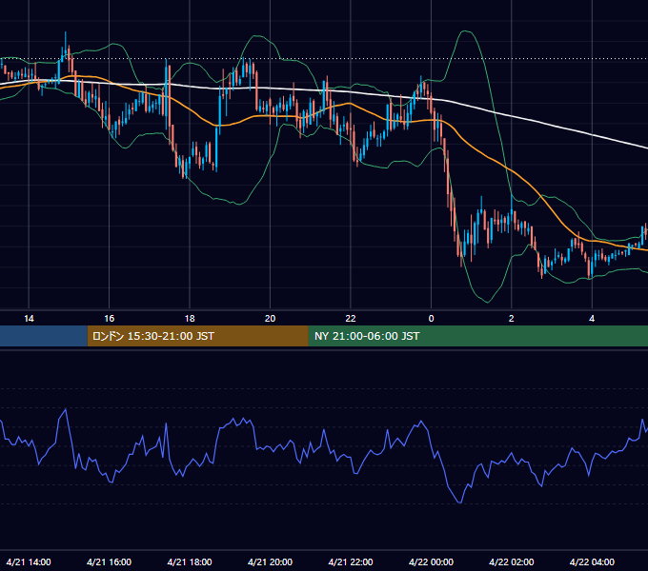Click the 2 hour label on price chart axis

(511, 319)
